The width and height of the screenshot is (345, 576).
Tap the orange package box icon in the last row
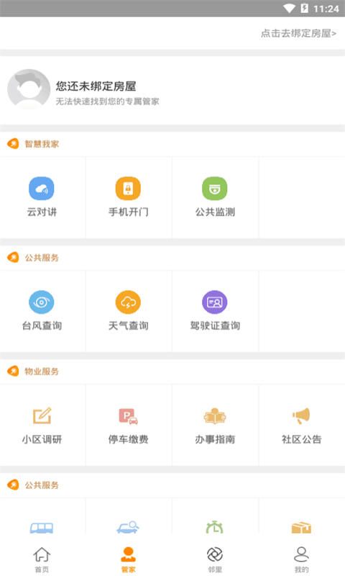click(301, 528)
